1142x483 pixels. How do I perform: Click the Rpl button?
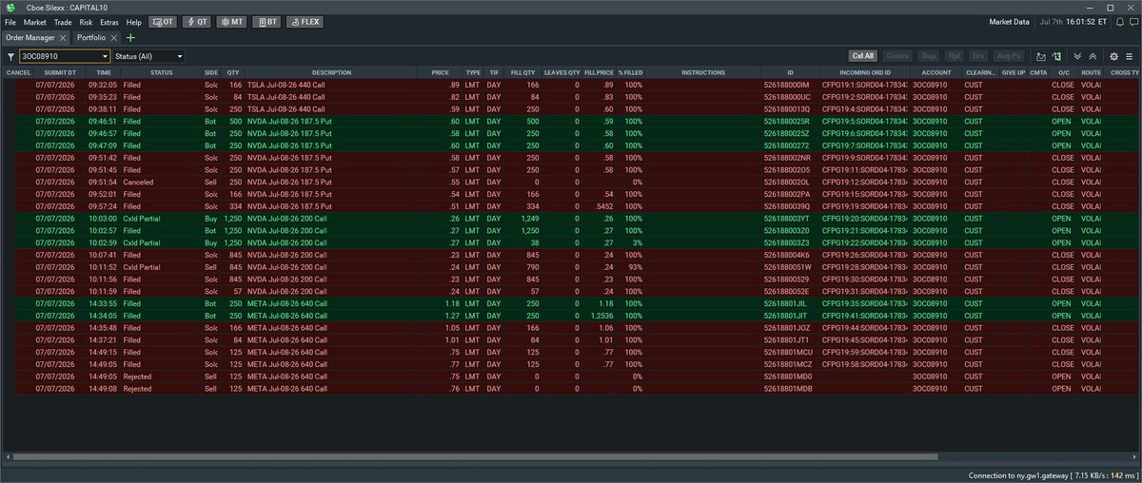point(953,57)
